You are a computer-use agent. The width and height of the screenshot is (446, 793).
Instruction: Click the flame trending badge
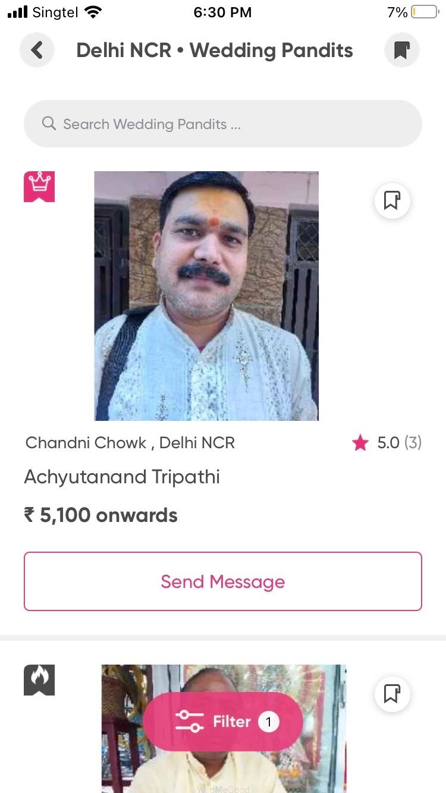(39, 680)
